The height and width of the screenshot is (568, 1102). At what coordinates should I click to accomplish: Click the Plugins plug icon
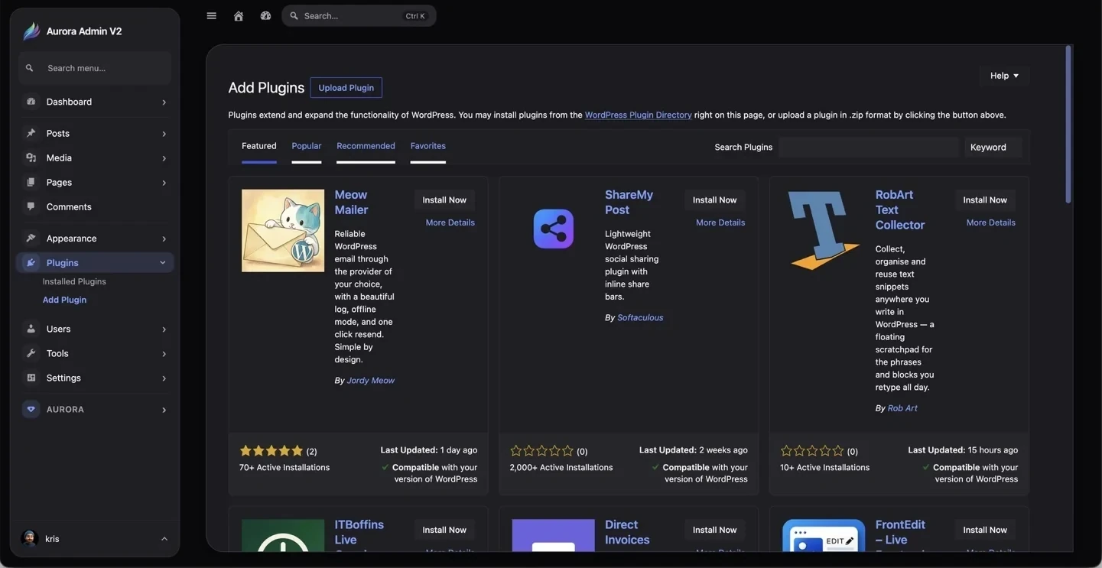point(31,262)
